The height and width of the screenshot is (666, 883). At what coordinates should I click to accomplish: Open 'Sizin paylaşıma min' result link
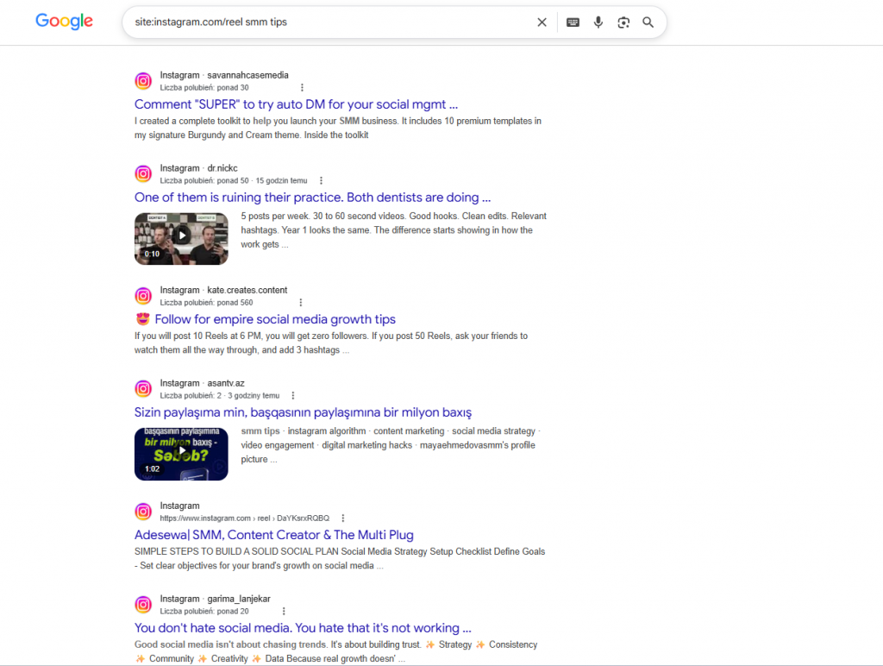pyautogui.click(x=303, y=412)
